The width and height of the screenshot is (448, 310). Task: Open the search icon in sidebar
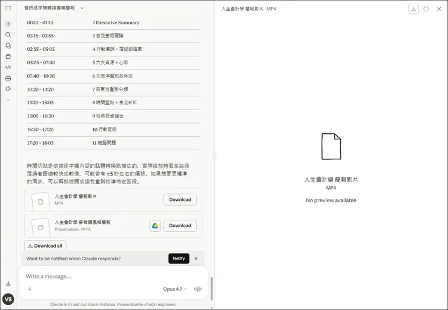coord(8,35)
